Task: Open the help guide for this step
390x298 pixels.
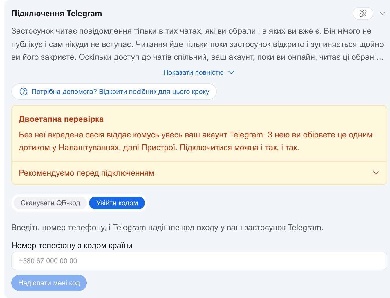Action: (x=114, y=92)
